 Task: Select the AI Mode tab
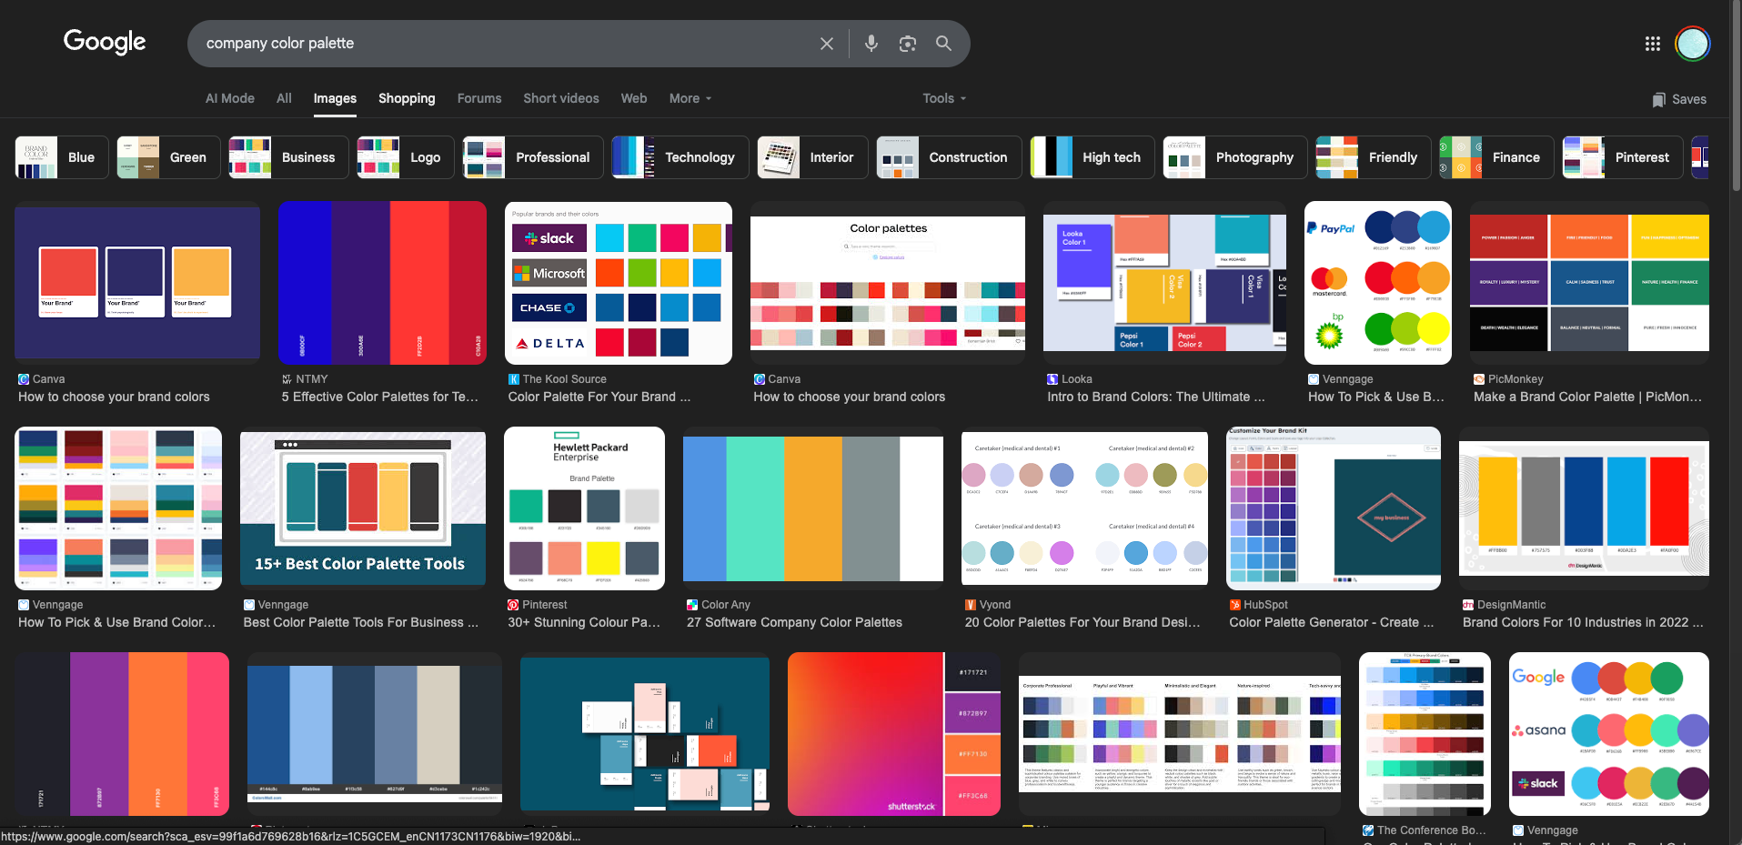(229, 98)
